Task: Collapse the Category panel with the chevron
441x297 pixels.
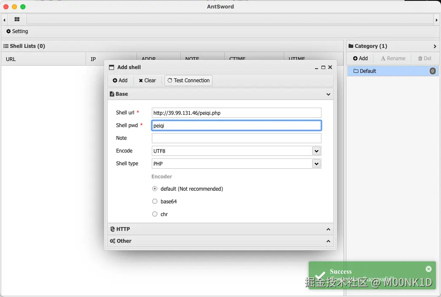Action: tap(435, 46)
